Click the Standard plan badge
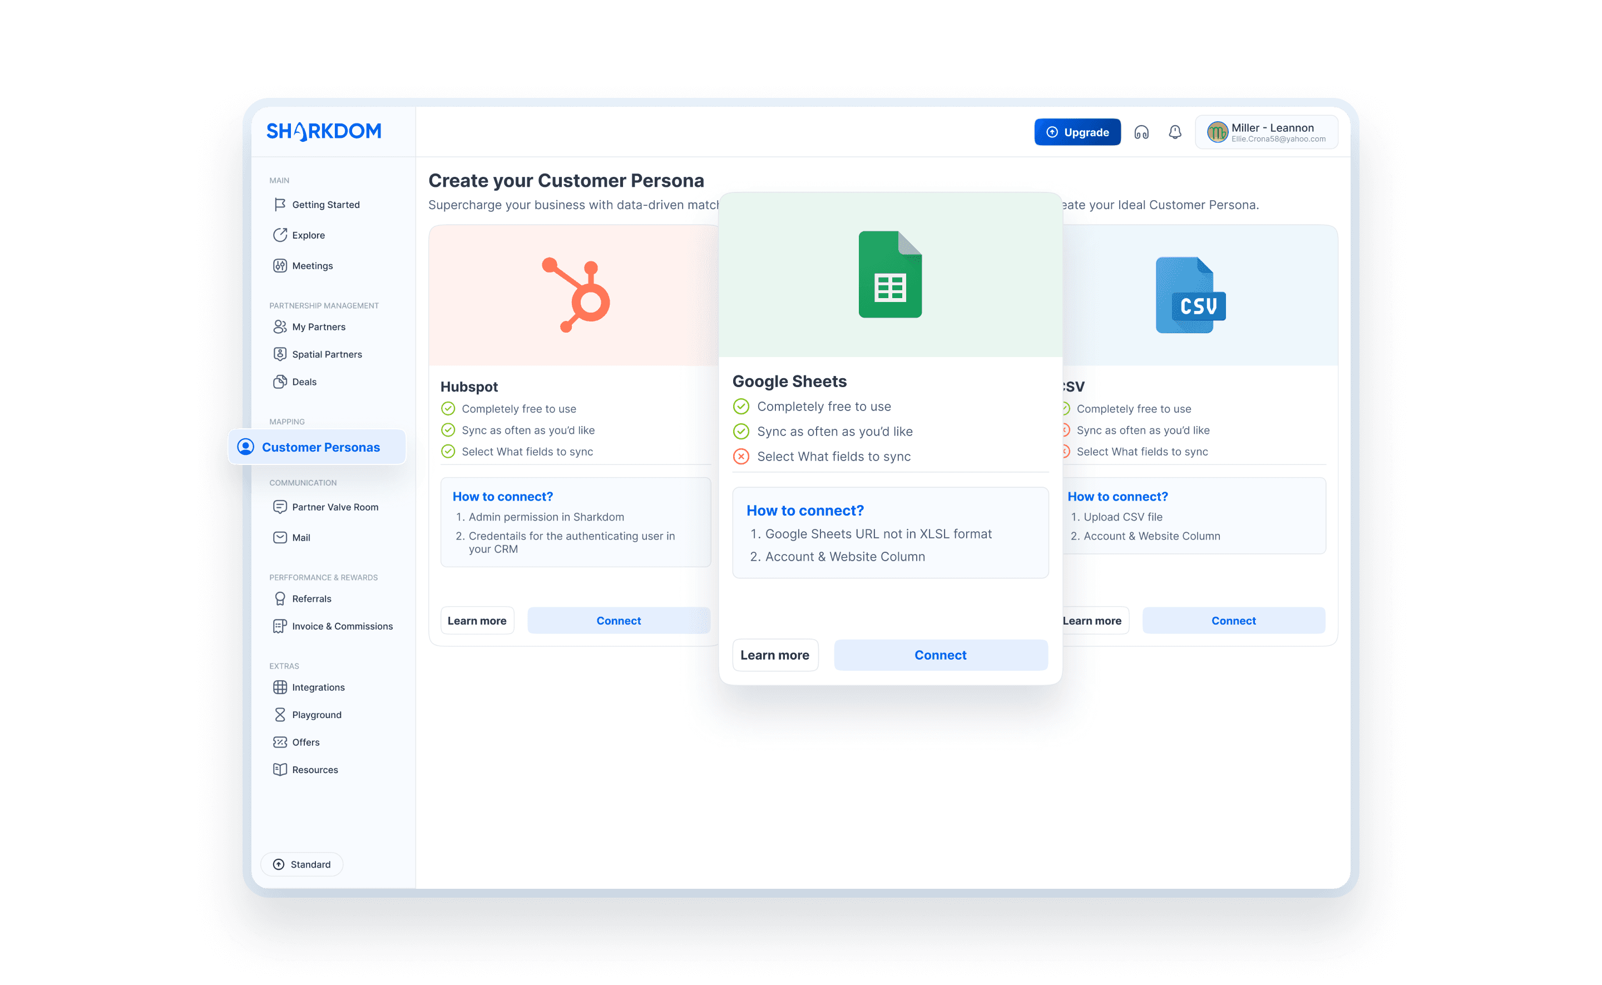Screen dimensions: 1602x985 (x=301, y=864)
